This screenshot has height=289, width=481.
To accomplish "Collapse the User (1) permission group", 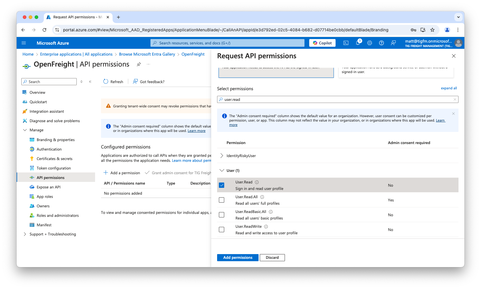I will (x=222, y=170).
